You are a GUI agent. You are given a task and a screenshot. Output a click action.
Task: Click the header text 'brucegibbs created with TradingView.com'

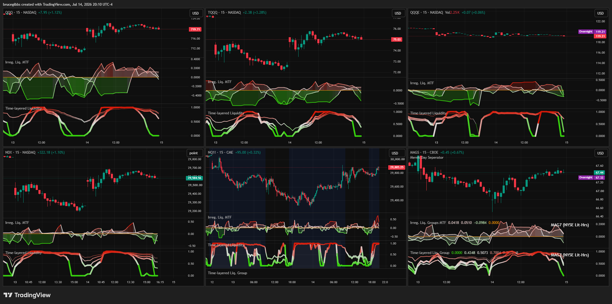(x=37, y=4)
